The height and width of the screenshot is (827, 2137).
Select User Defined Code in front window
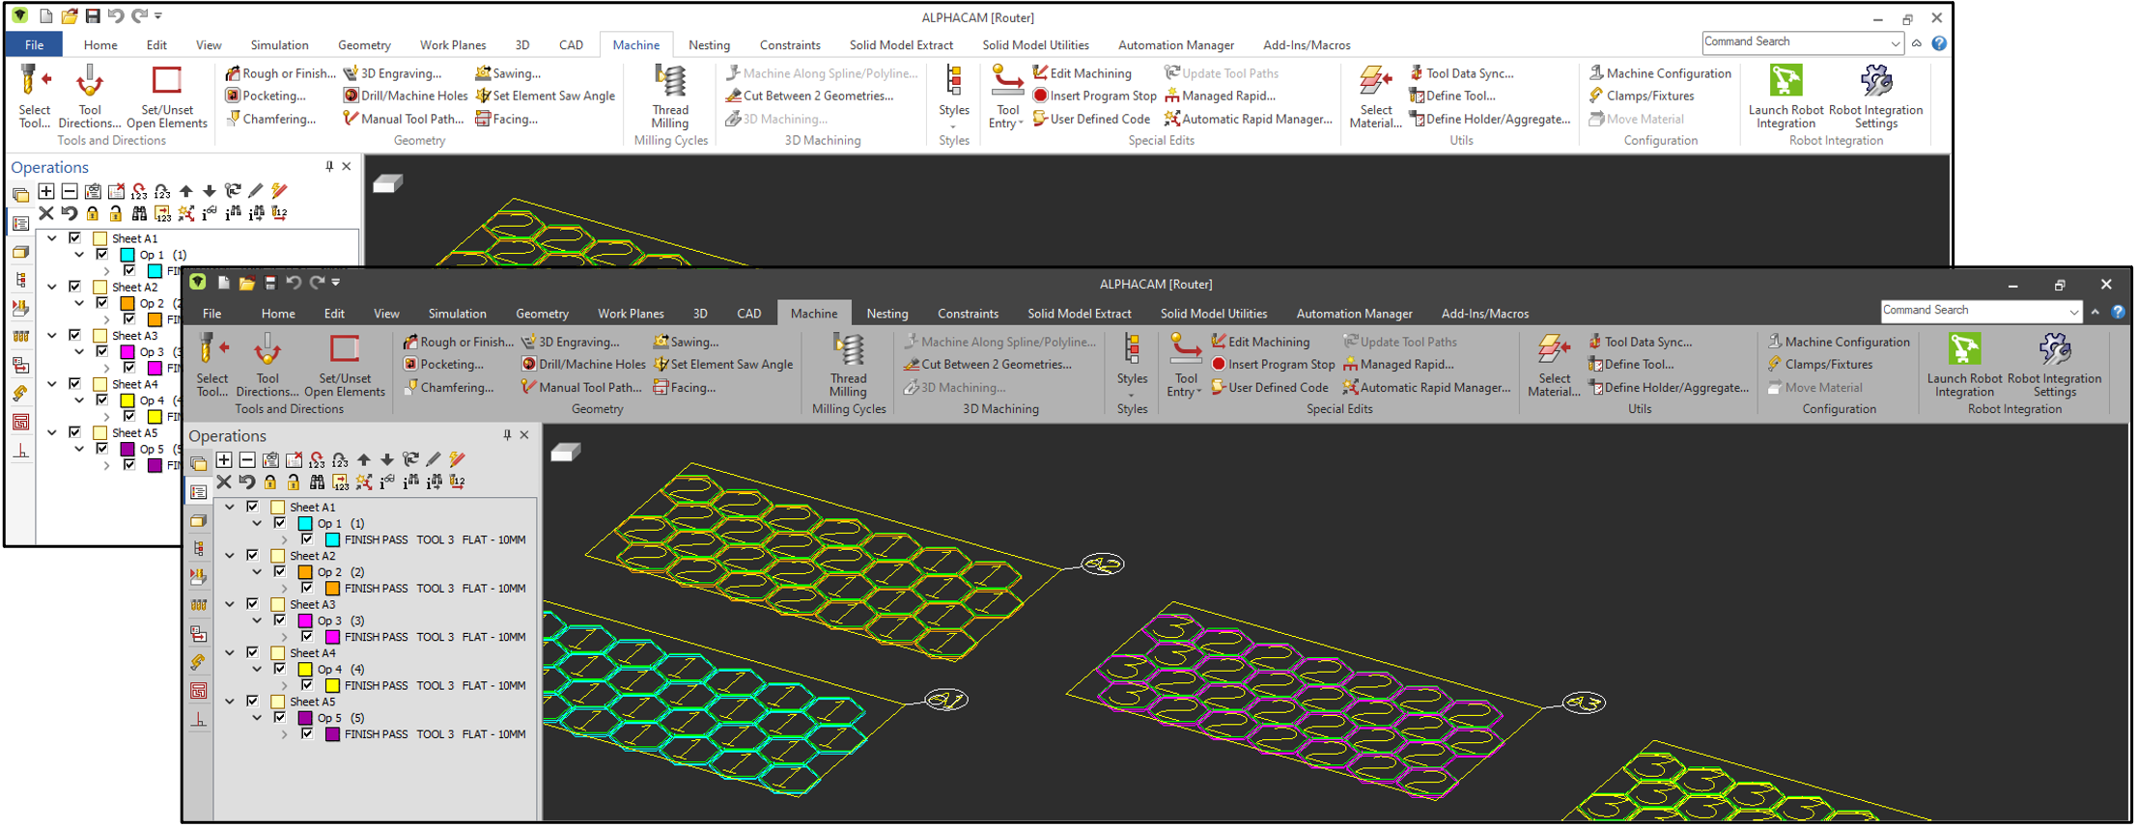pyautogui.click(x=1270, y=387)
